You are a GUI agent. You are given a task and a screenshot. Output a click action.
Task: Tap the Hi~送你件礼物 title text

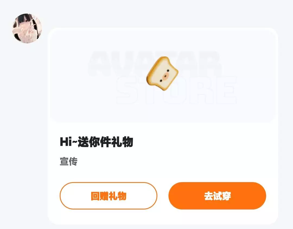click(x=96, y=142)
